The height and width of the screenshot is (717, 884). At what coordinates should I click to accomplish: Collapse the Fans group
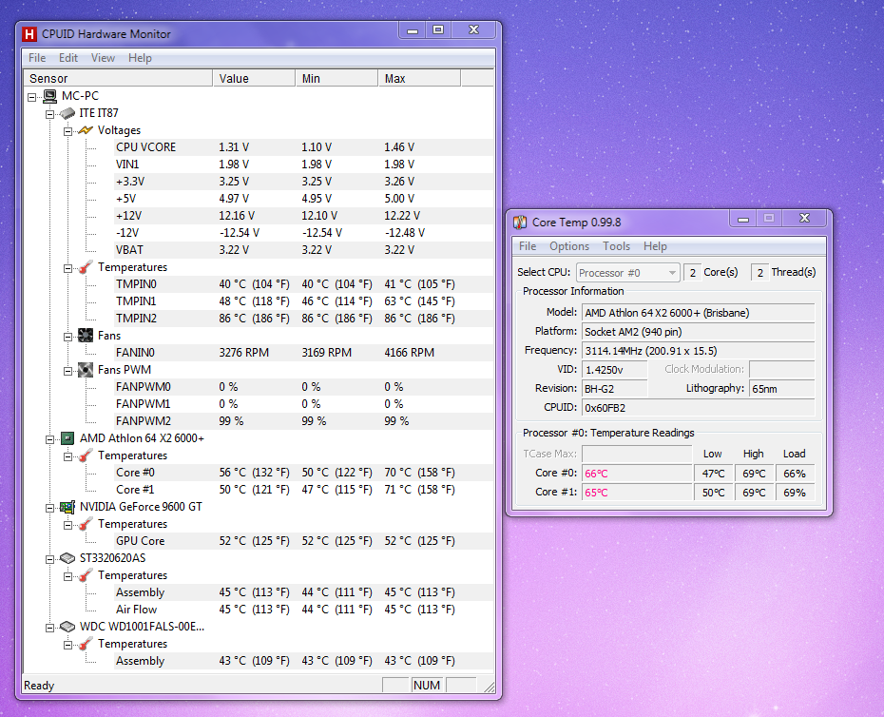point(67,337)
